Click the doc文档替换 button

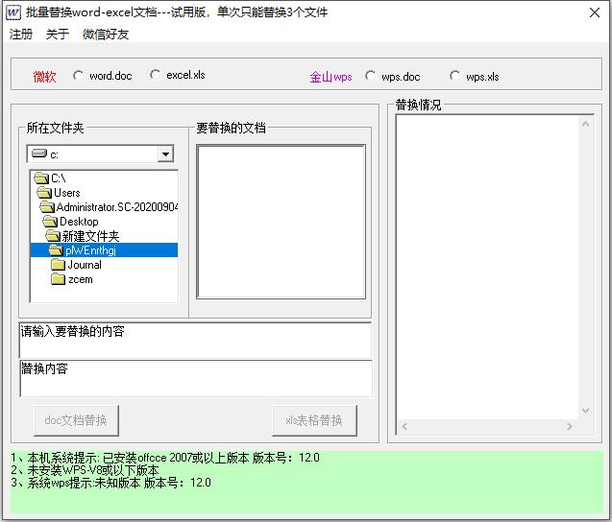pos(76,420)
